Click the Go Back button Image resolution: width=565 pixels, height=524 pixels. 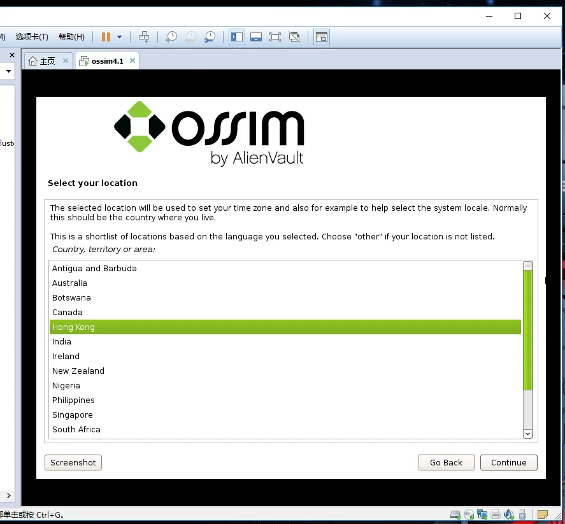[x=446, y=462]
